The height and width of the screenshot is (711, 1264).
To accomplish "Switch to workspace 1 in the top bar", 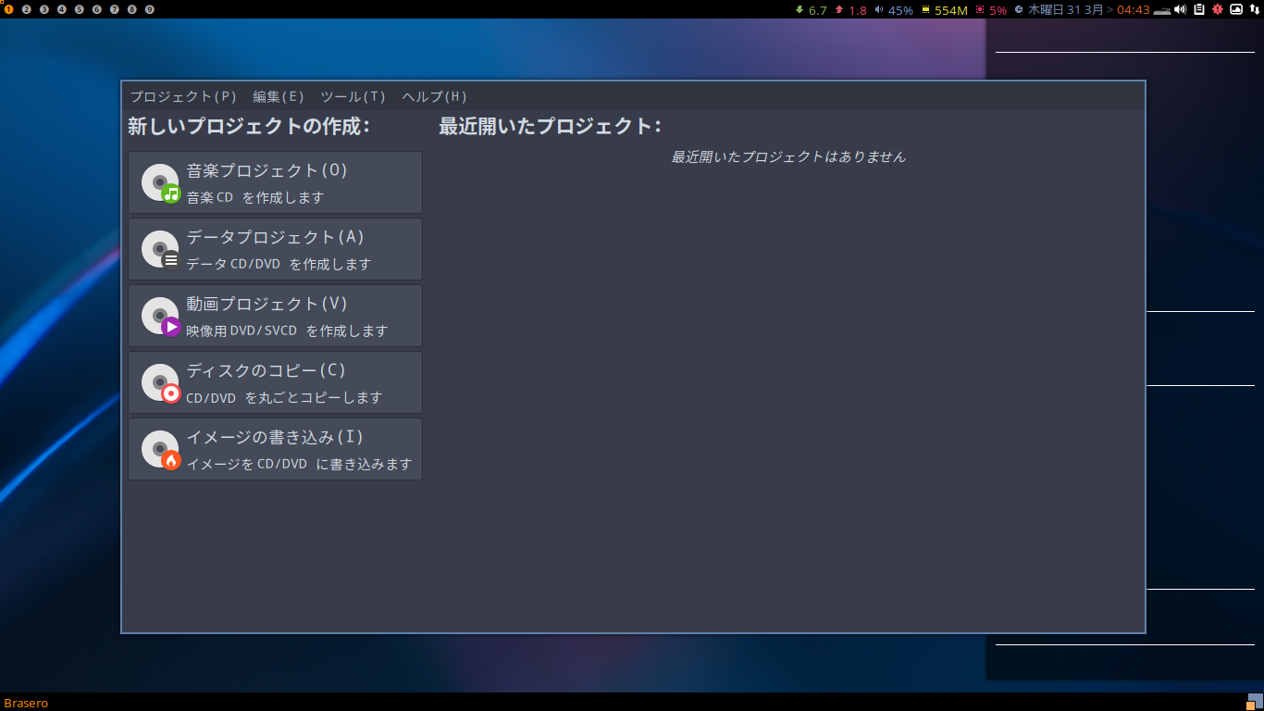I will tap(9, 9).
